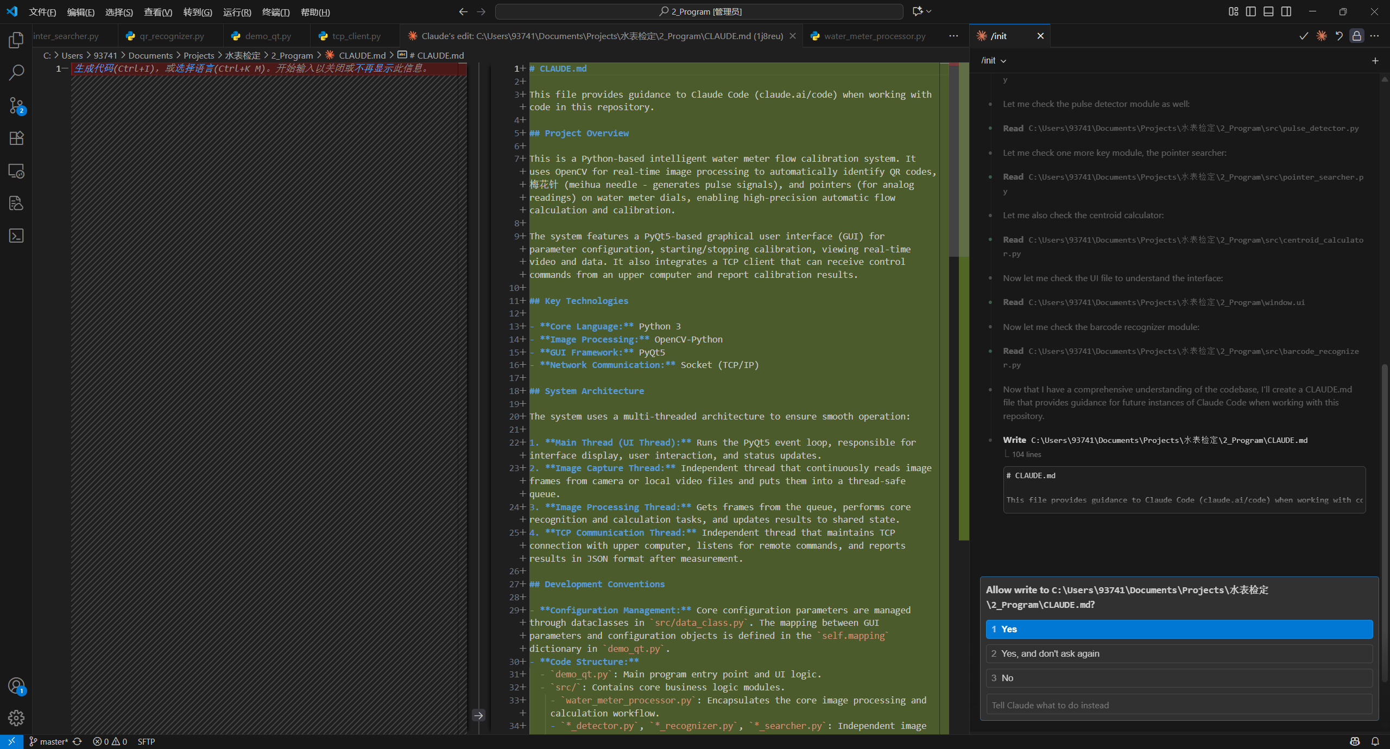The image size is (1390, 749).
Task: Click the Manage gear icon
Action: pyautogui.click(x=16, y=718)
